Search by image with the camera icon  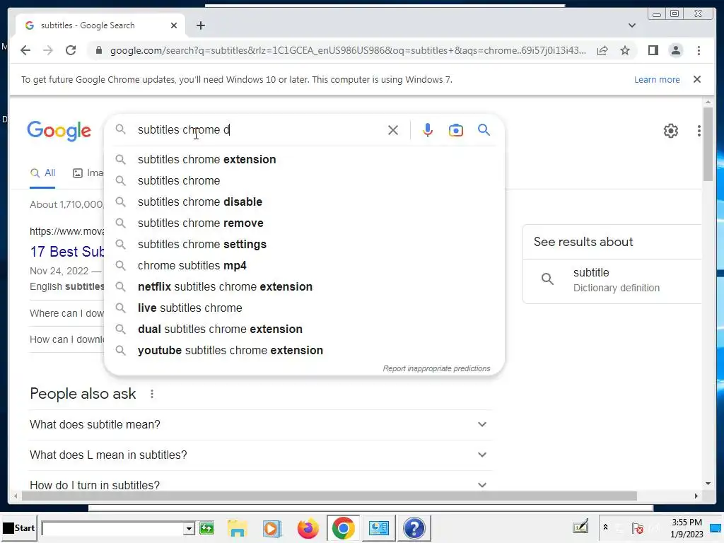click(x=456, y=130)
